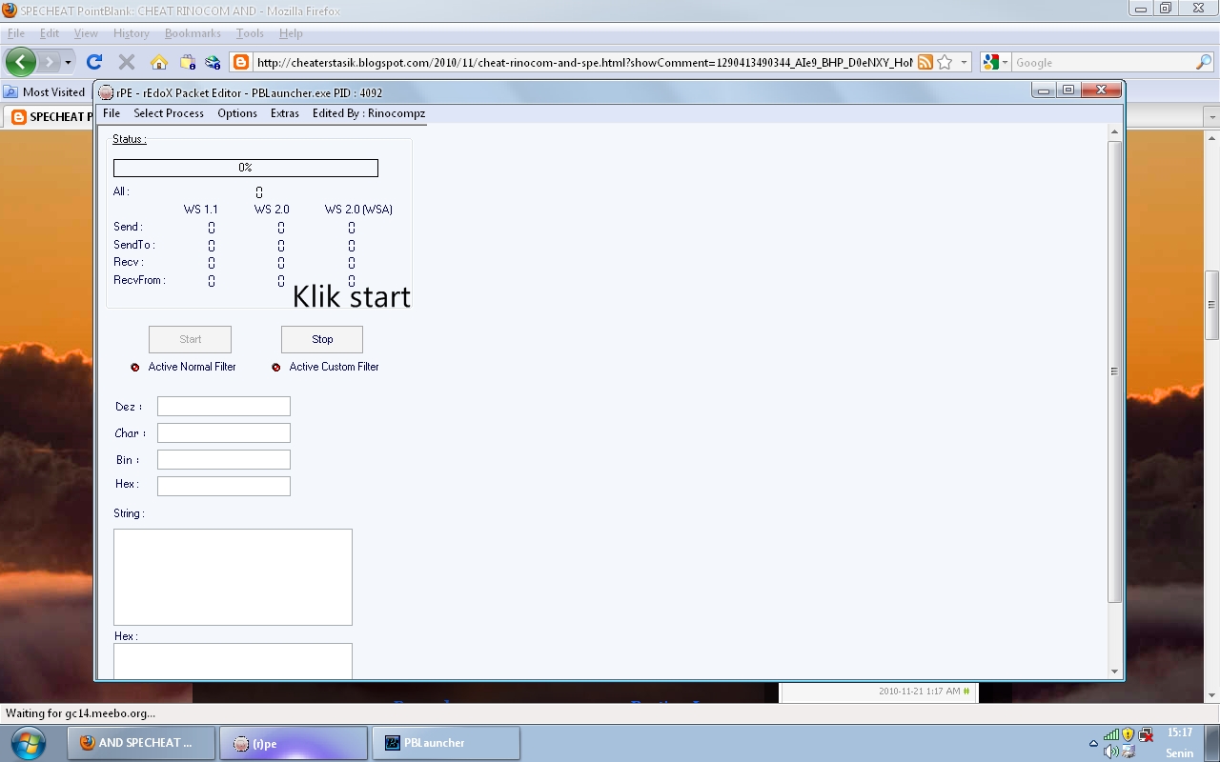Open the Select Process menu in rPE

tap(168, 113)
